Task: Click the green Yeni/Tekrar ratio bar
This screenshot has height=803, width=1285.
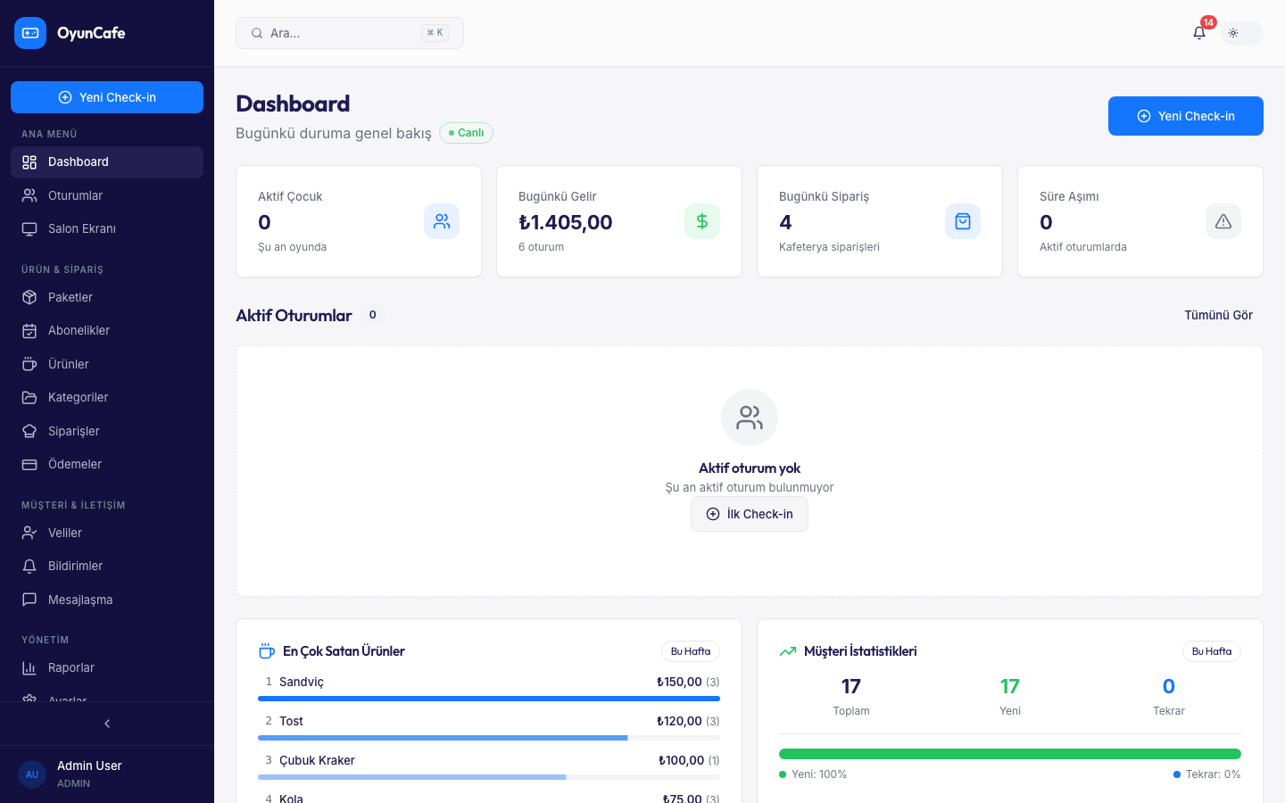Action: (1010, 754)
